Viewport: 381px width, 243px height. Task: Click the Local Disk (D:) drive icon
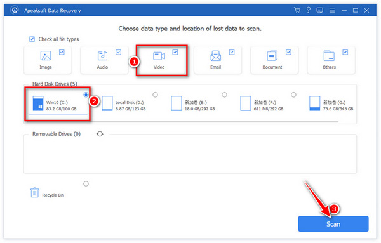click(107, 103)
